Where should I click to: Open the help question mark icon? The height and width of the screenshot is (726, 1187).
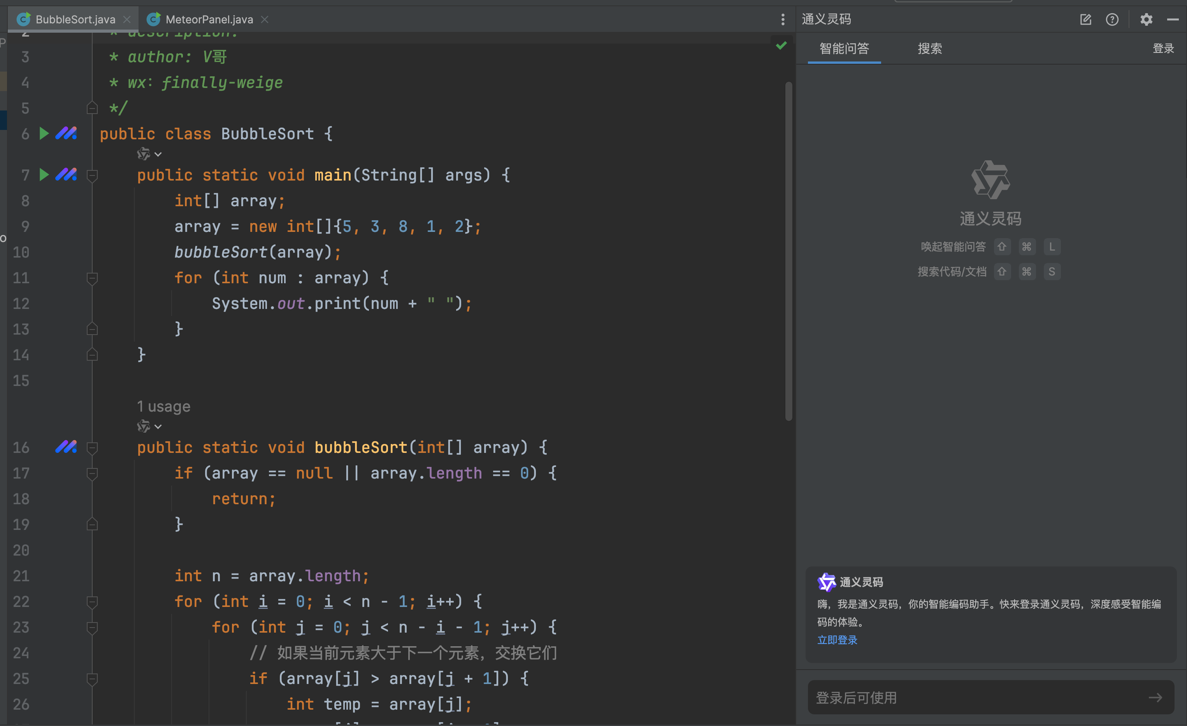pyautogui.click(x=1112, y=19)
